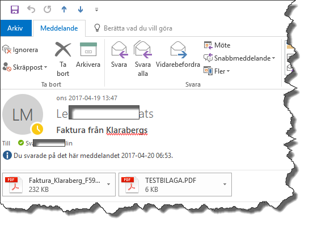
Task: Expand the Skräppost dropdown menu
Action: pyautogui.click(x=25, y=67)
